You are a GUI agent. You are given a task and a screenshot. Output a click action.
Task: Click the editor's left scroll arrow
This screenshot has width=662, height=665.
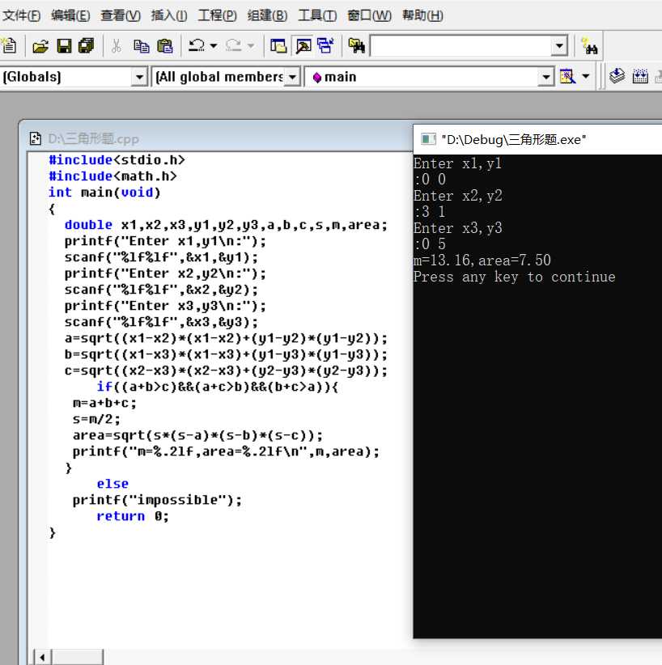point(42,657)
